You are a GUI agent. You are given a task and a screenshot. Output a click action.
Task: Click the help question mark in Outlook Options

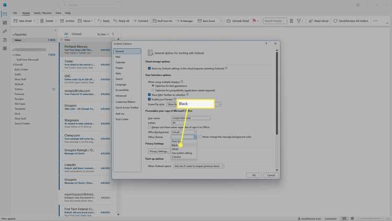(266, 43)
